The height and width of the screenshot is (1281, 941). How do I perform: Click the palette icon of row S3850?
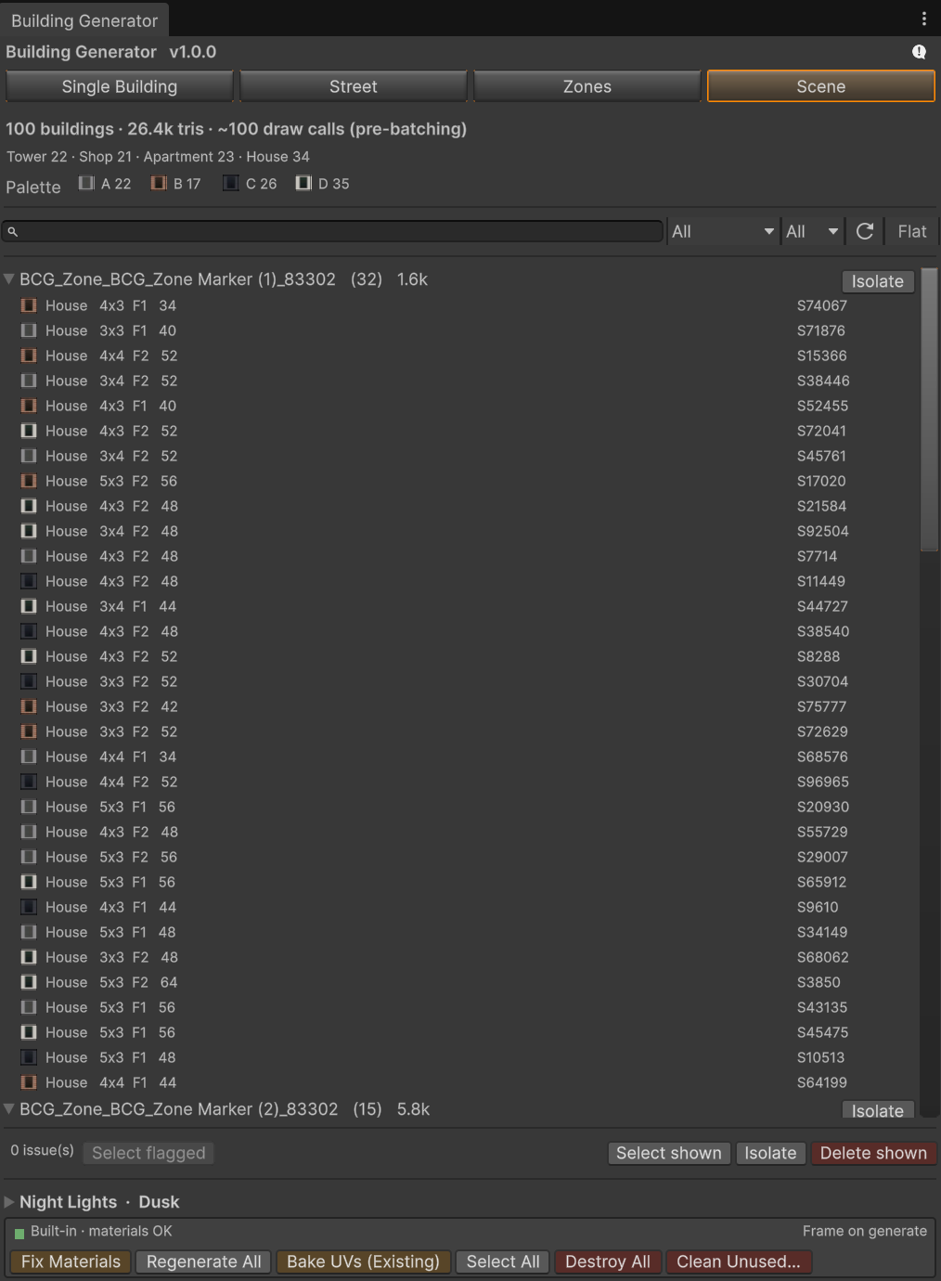point(29,982)
